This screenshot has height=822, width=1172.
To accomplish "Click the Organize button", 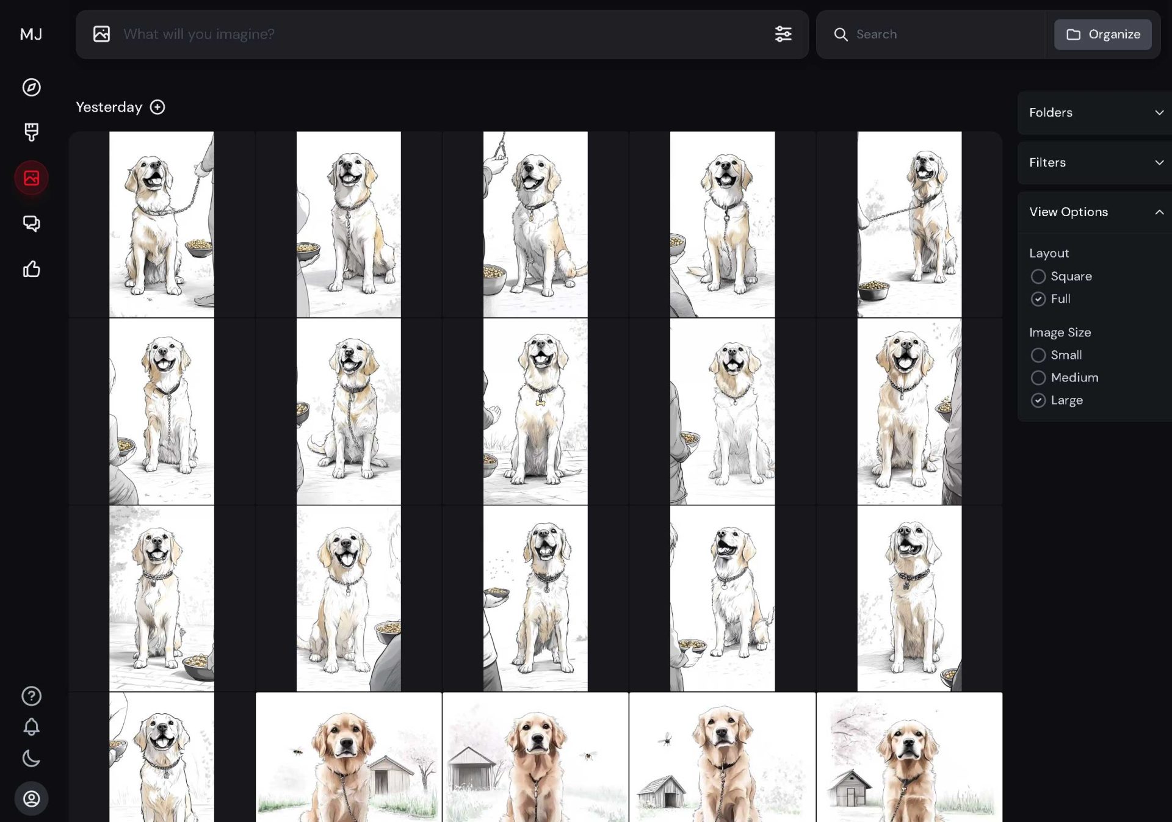I will [1102, 34].
